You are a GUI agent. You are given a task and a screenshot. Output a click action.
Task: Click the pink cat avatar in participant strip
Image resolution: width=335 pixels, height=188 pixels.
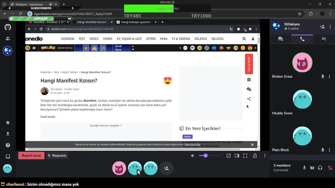tap(119, 168)
